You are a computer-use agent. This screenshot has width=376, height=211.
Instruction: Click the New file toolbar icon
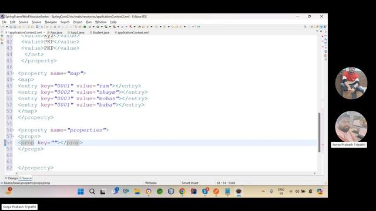click(3, 27)
